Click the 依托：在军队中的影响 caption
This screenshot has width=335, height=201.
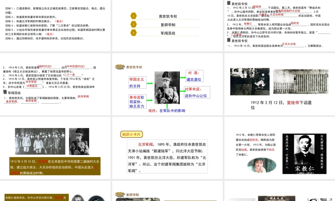(167, 111)
